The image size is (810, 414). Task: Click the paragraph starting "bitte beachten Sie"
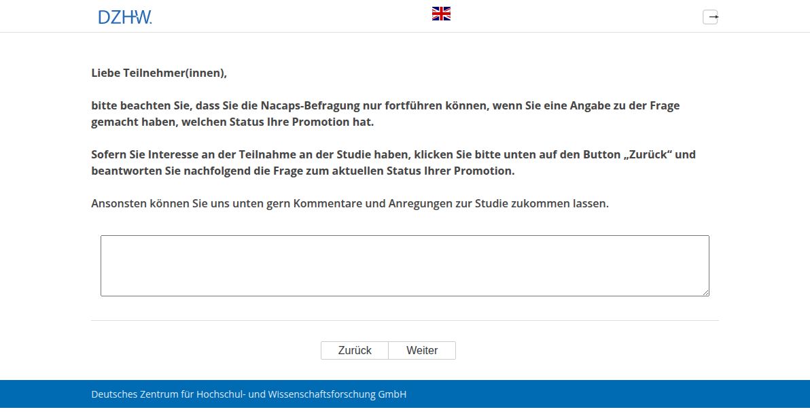[385, 114]
